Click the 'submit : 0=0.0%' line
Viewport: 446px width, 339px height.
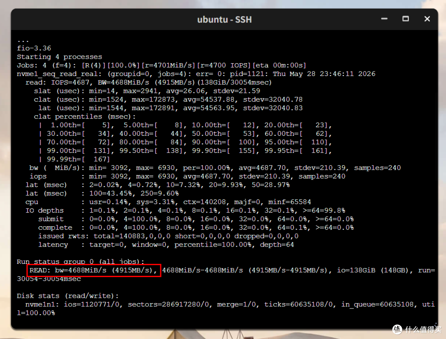click(196, 219)
